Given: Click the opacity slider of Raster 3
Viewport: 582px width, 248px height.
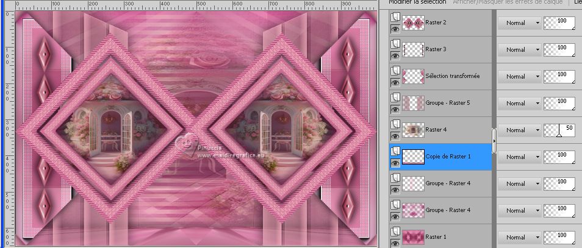Looking at the screenshot, I should point(559,50).
